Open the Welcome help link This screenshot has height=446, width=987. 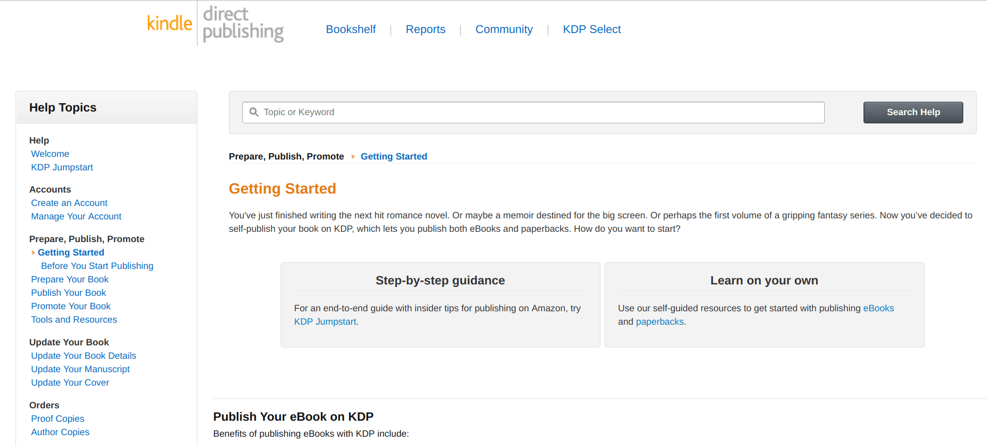tap(50, 154)
